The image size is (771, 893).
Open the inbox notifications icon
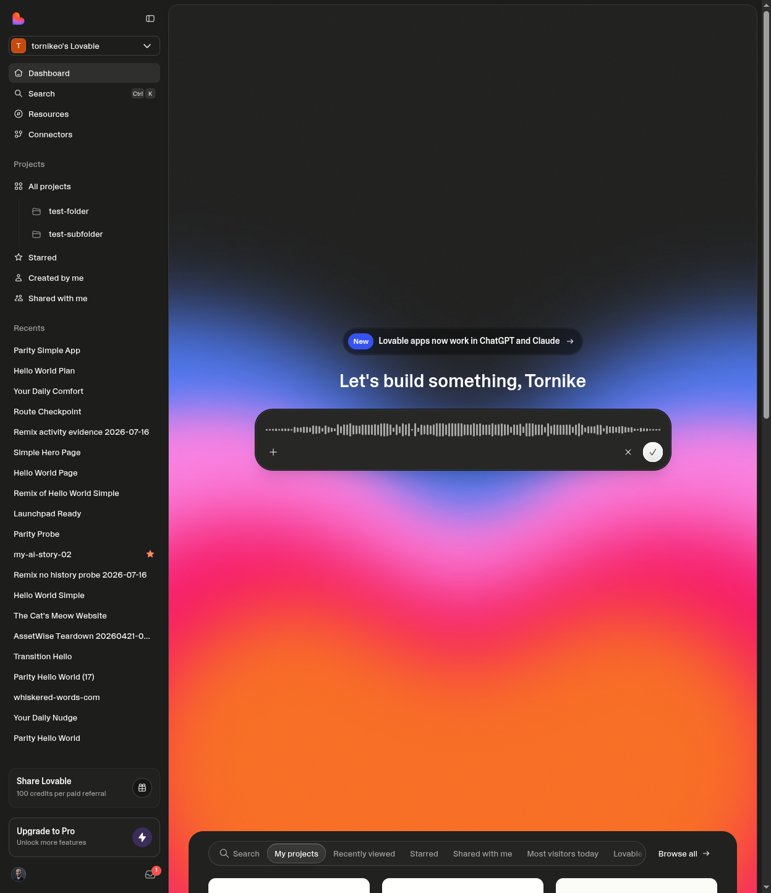(150, 874)
